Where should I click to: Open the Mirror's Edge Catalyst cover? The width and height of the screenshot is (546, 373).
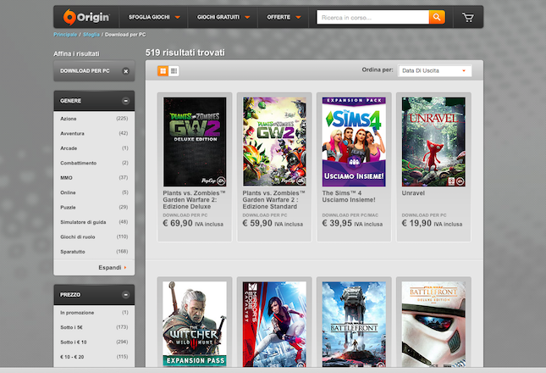(274, 324)
